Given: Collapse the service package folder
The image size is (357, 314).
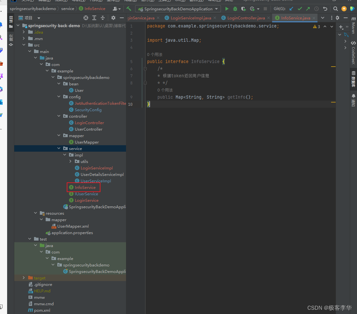Looking at the screenshot, I should tap(59, 148).
